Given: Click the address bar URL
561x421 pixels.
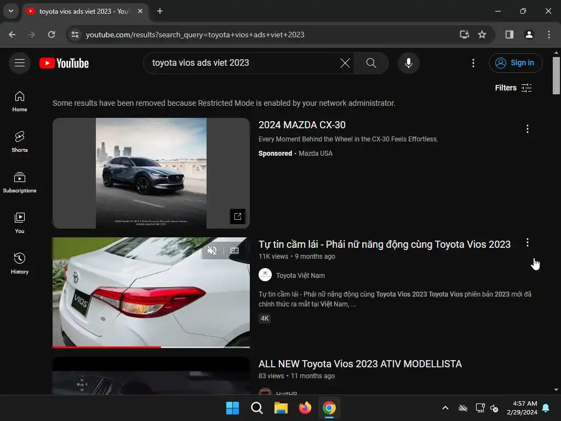Looking at the screenshot, I should coord(195,35).
